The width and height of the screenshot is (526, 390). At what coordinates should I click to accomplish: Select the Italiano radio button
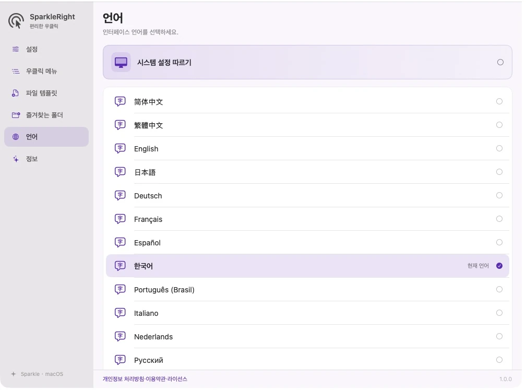499,313
